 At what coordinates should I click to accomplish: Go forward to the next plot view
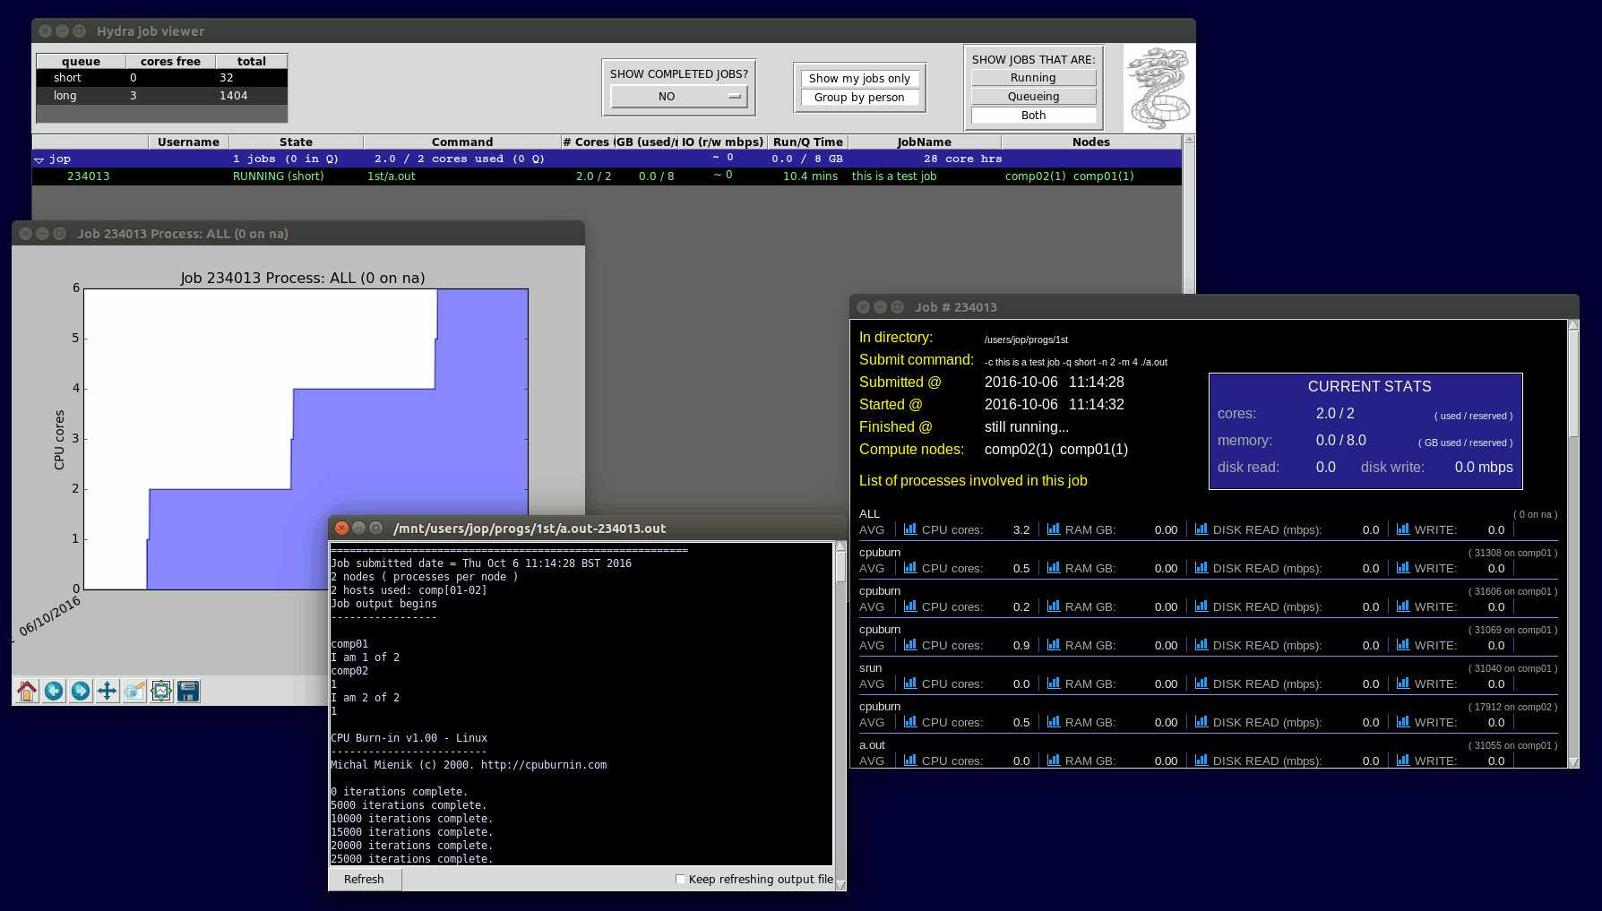[81, 691]
